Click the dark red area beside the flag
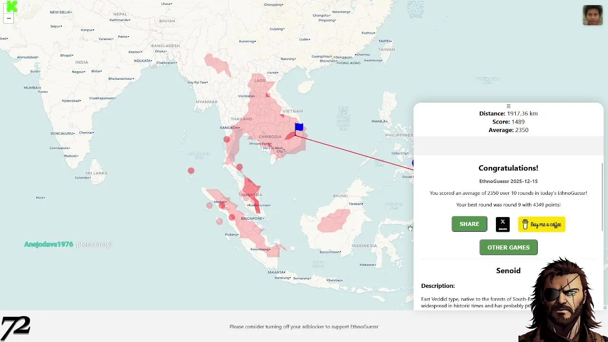 click(290, 136)
